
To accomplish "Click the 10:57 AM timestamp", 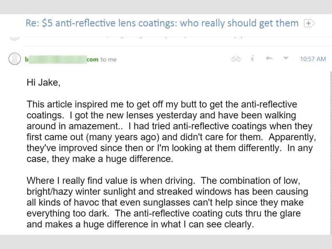I will [312, 59].
